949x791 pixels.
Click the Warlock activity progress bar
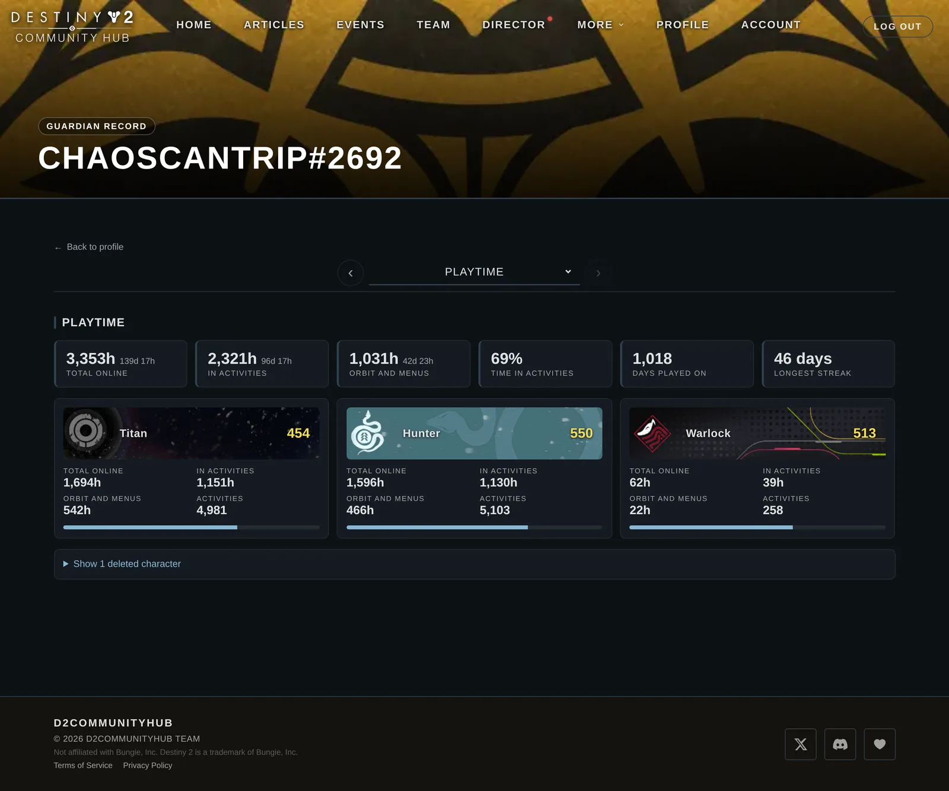(x=757, y=527)
